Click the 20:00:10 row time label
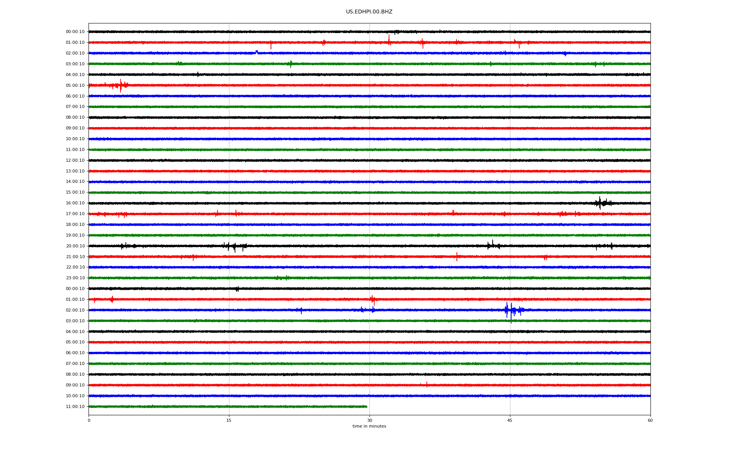This screenshot has height=461, width=739. (75, 246)
